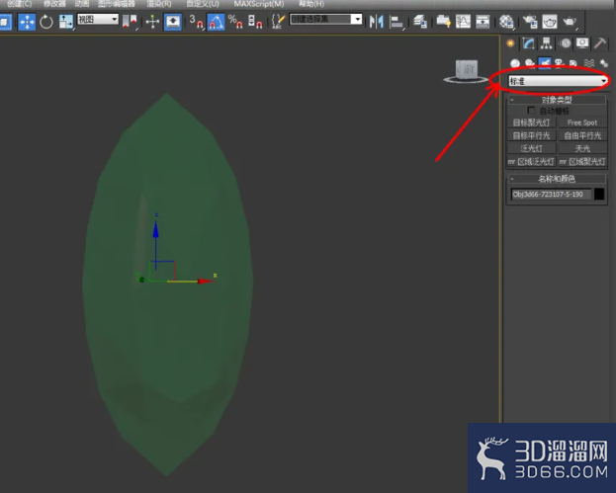616x493 pixels.
Task: Click the Render Production teapot
Action: (570, 22)
